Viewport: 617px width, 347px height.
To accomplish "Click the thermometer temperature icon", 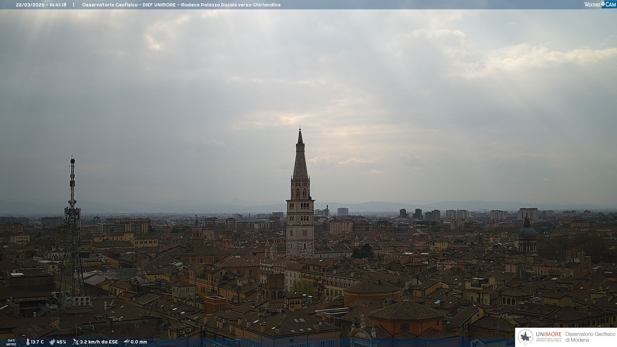I will pyautogui.click(x=28, y=342).
